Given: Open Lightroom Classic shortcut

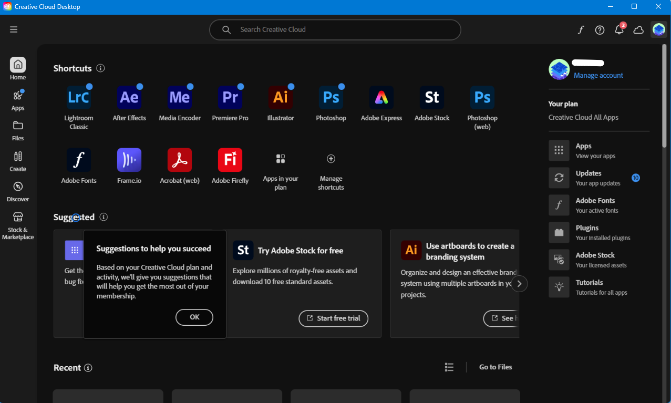Looking at the screenshot, I should pos(79,97).
